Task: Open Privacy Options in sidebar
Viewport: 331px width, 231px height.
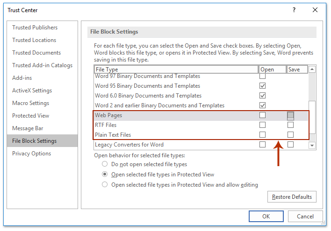Action: click(32, 154)
